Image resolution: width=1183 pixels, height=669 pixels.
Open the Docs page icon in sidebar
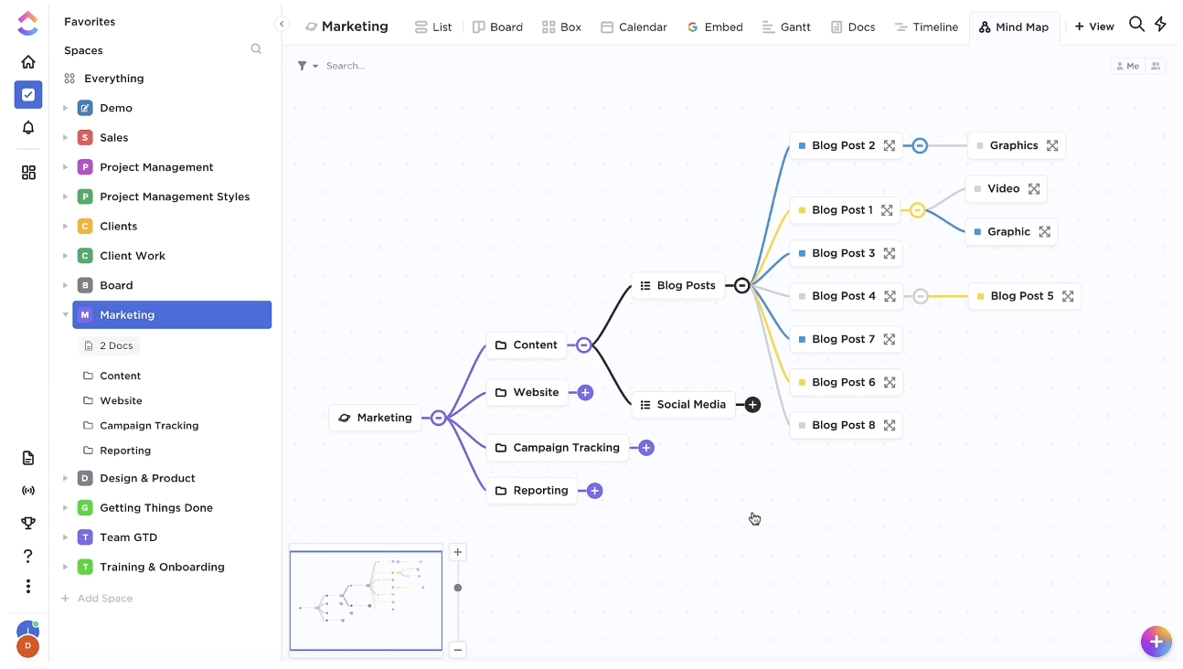[x=28, y=458]
